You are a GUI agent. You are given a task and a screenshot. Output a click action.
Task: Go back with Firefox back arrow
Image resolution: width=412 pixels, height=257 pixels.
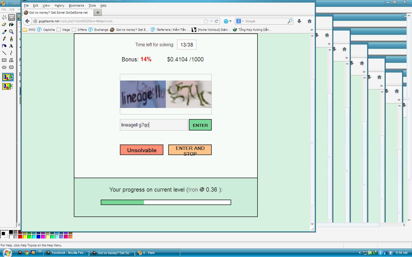click(27, 21)
